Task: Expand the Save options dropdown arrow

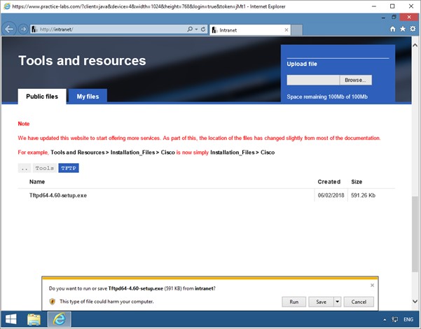Action: click(337, 302)
